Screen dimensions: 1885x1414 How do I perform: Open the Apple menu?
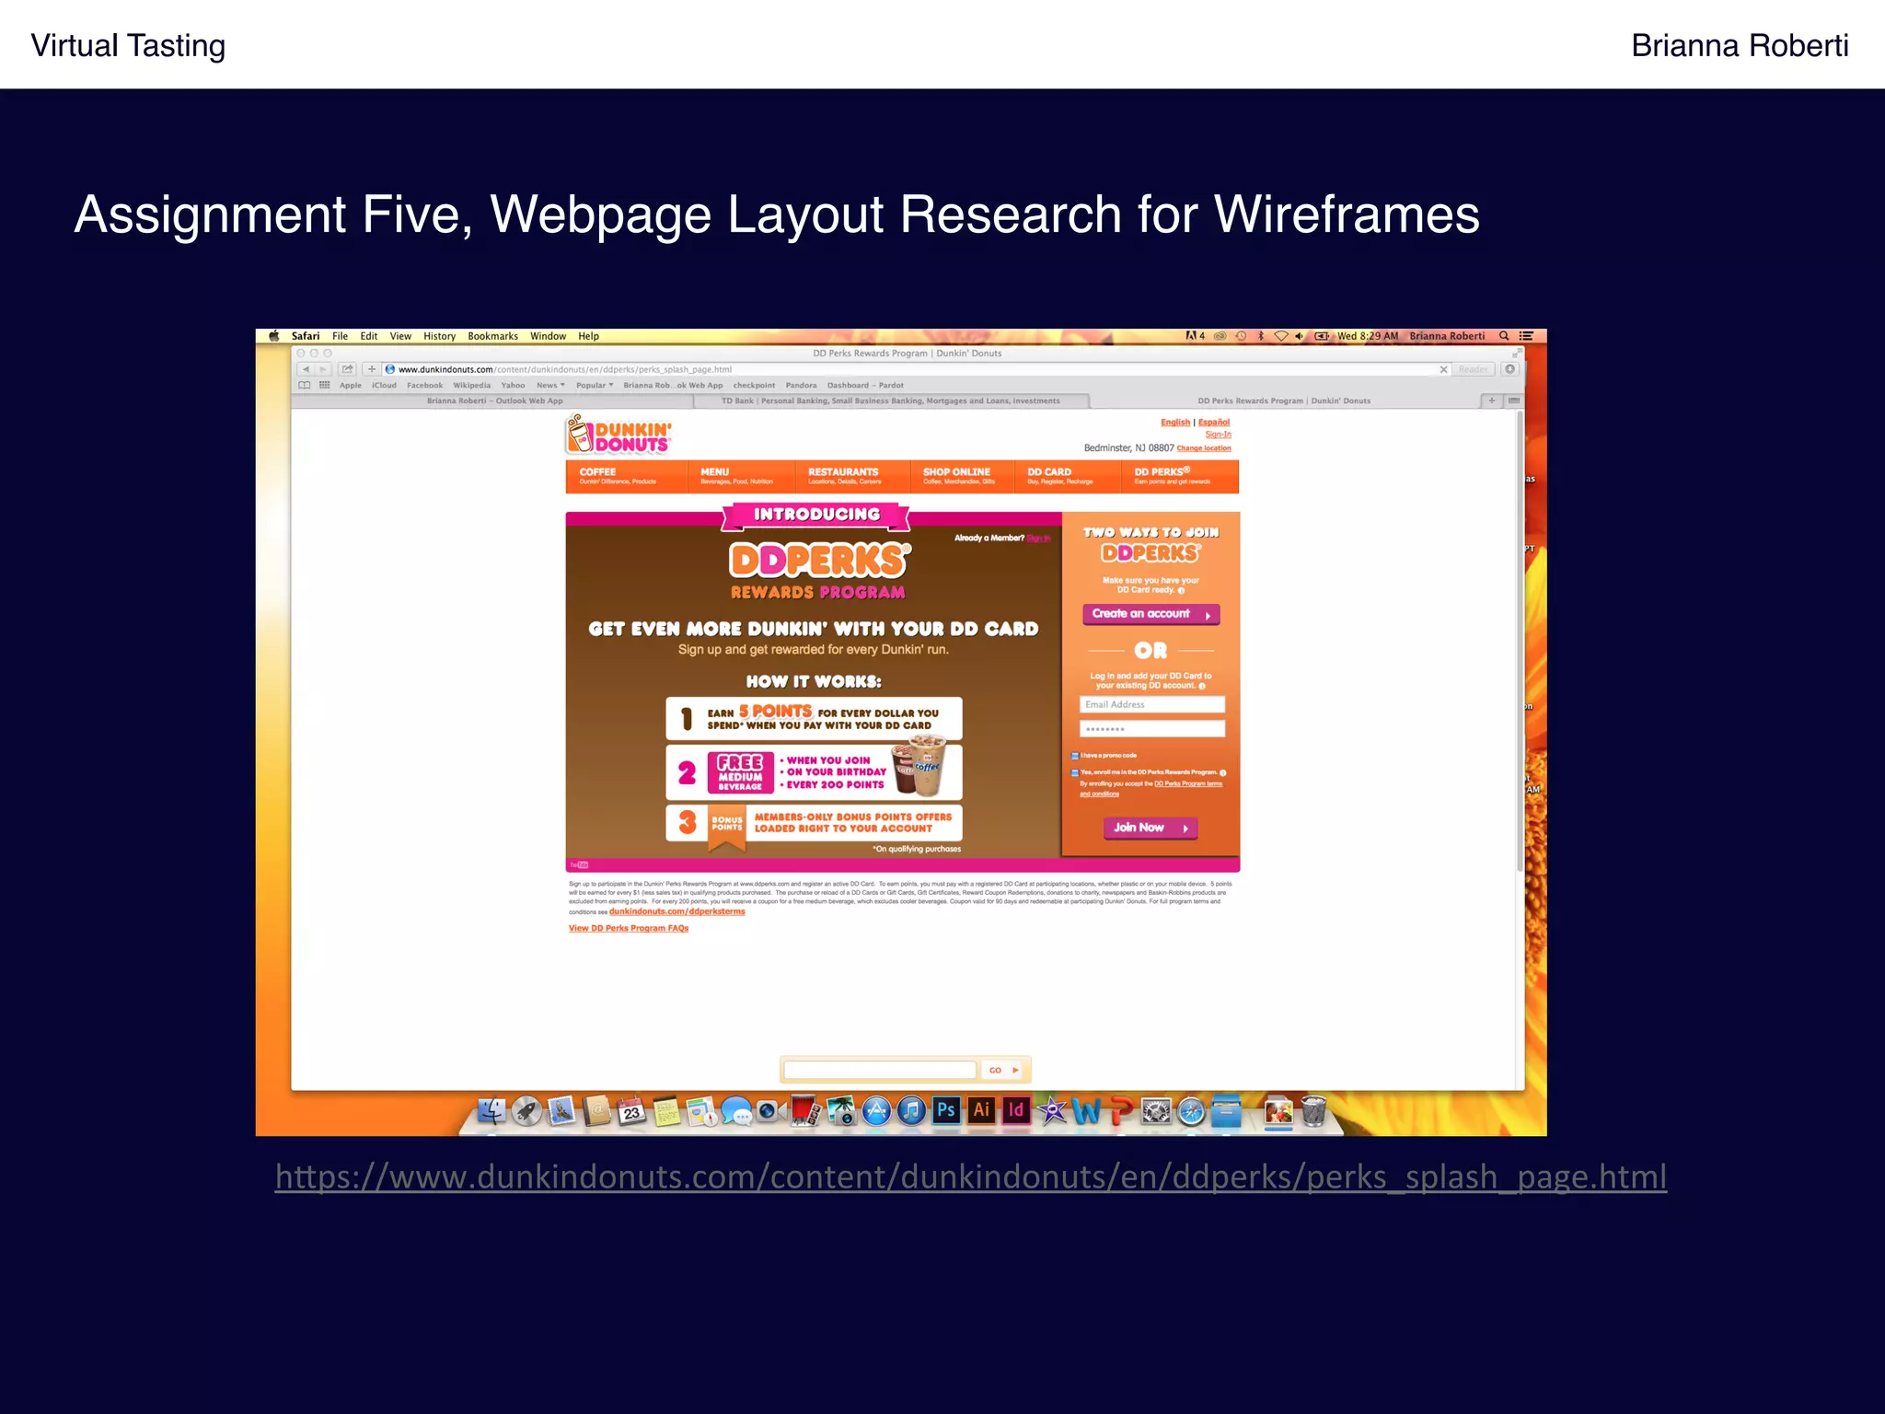(273, 336)
